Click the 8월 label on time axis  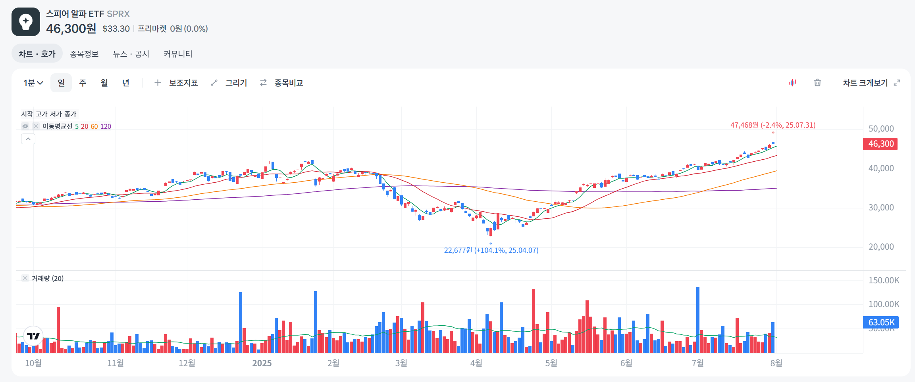pos(776,363)
